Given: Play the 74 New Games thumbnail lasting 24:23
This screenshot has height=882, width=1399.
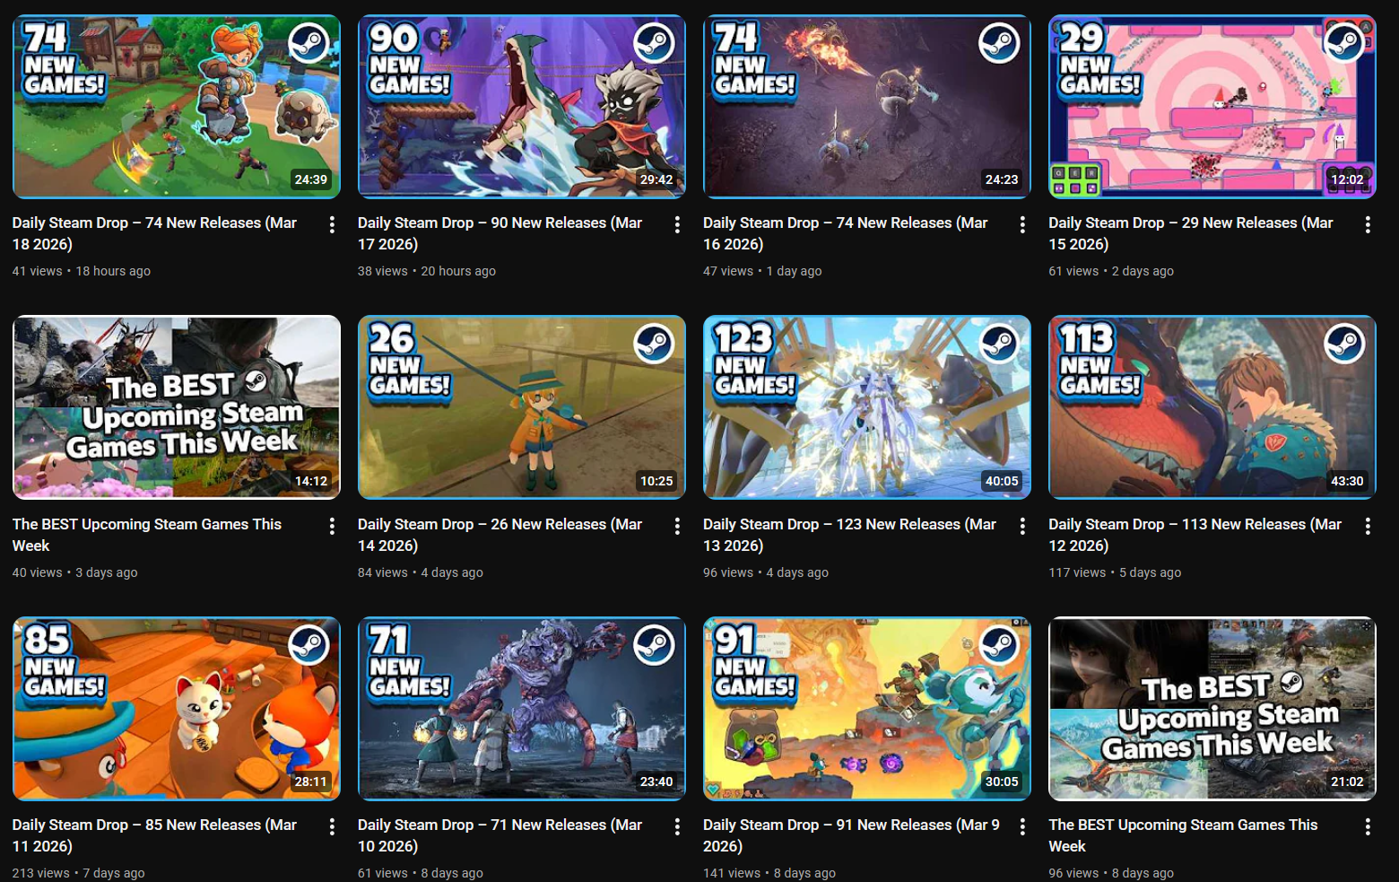Looking at the screenshot, I should click(867, 107).
